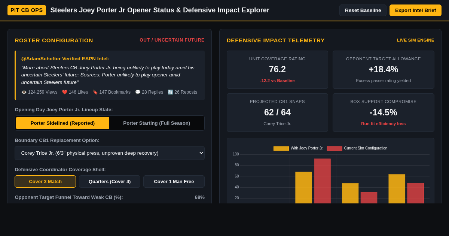Click the OUT / UNCERTAIN FUTURE status label
This screenshot has width=449, height=236.
172,40
